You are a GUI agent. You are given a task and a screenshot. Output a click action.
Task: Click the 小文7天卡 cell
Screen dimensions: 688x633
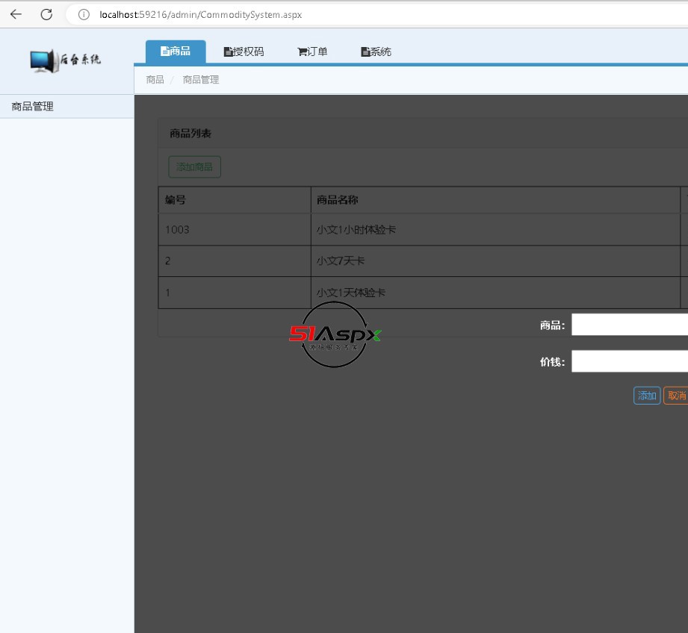495,261
